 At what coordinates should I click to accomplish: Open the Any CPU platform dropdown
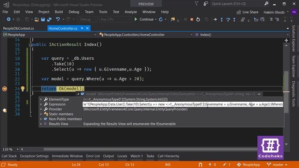pyautogui.click(x=115, y=19)
